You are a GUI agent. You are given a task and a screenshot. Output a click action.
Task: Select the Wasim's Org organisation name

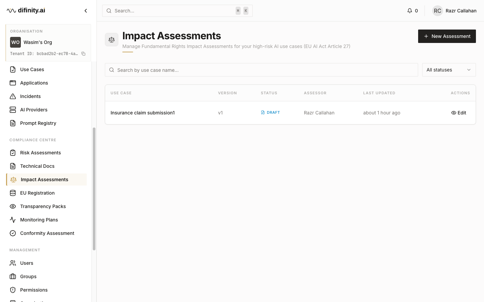tap(38, 42)
